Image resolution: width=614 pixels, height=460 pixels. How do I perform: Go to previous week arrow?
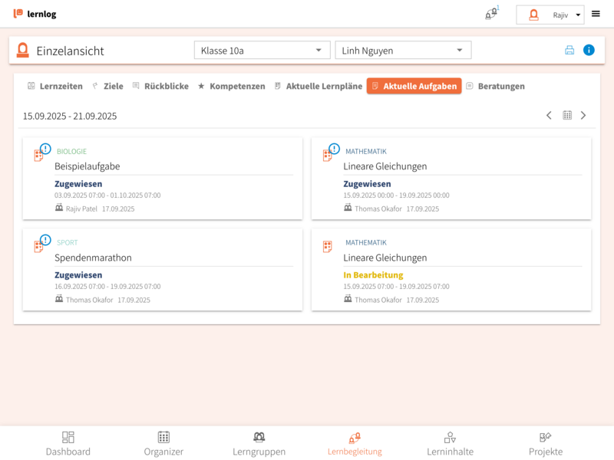549,116
